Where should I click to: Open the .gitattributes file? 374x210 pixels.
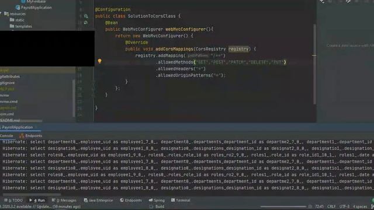point(10,76)
